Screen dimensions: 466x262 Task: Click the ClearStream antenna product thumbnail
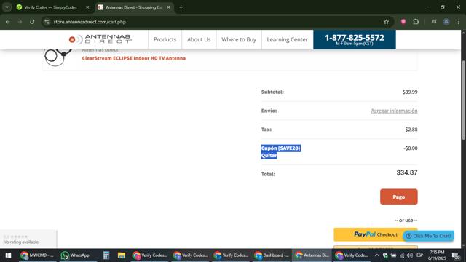(58, 58)
